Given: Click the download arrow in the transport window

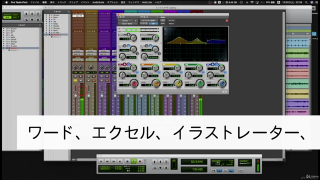Looking at the screenshot, I should point(160,161).
